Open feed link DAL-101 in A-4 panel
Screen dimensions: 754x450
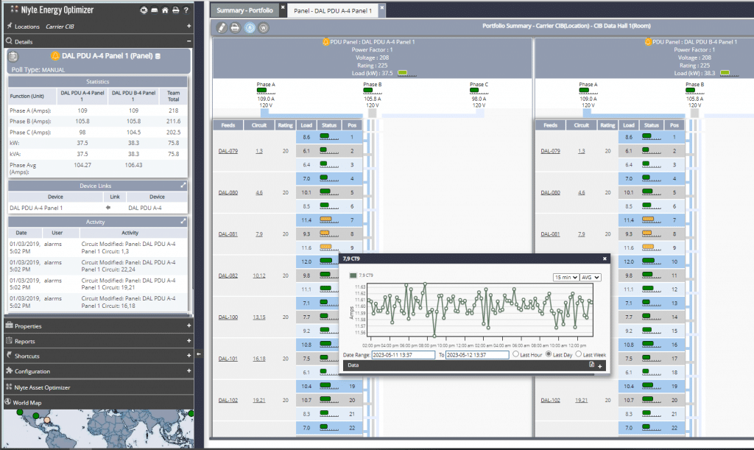point(228,359)
